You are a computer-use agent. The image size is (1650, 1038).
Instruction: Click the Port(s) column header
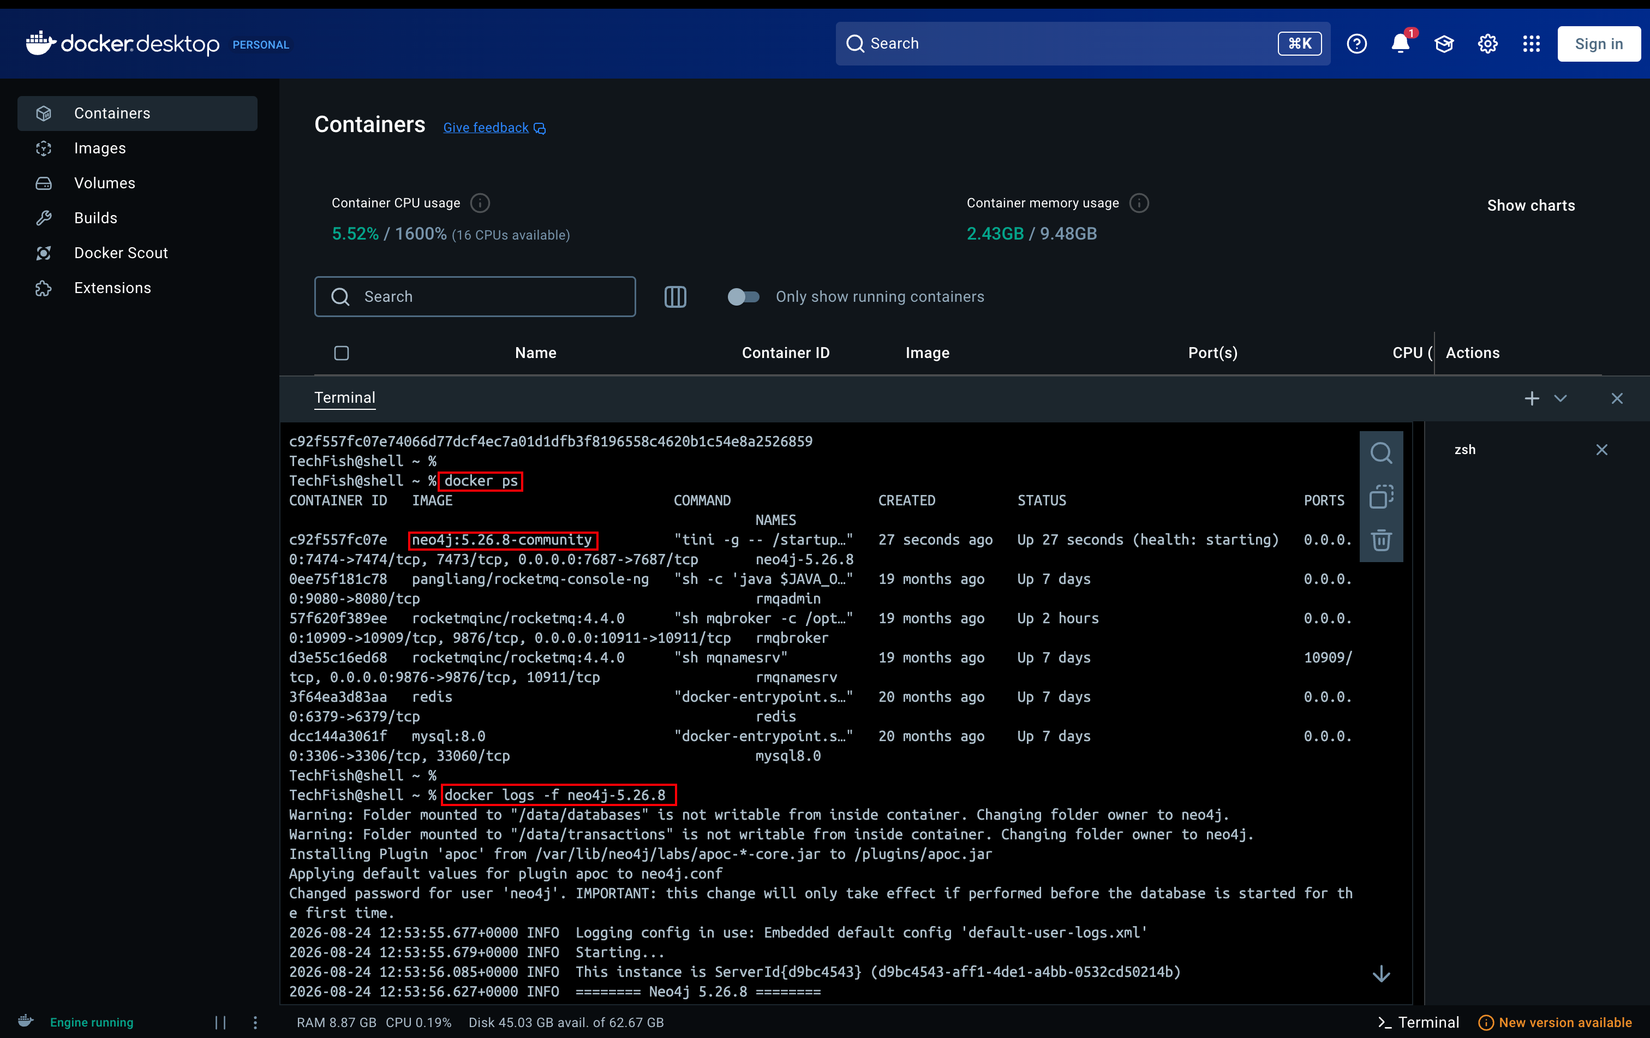(x=1212, y=353)
